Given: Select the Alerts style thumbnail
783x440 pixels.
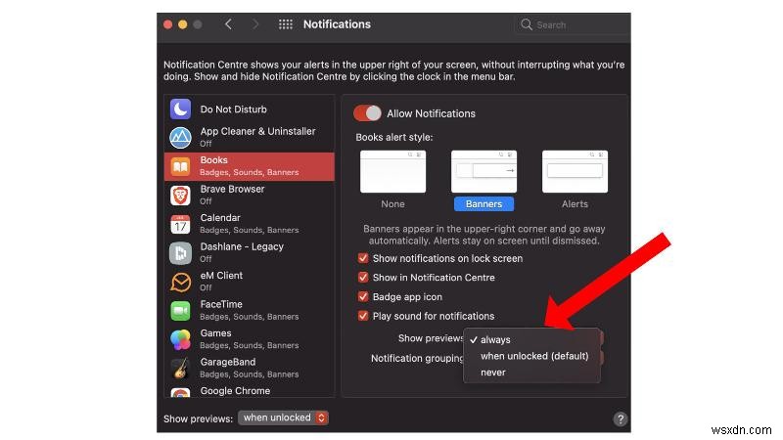Looking at the screenshot, I should click(x=575, y=172).
